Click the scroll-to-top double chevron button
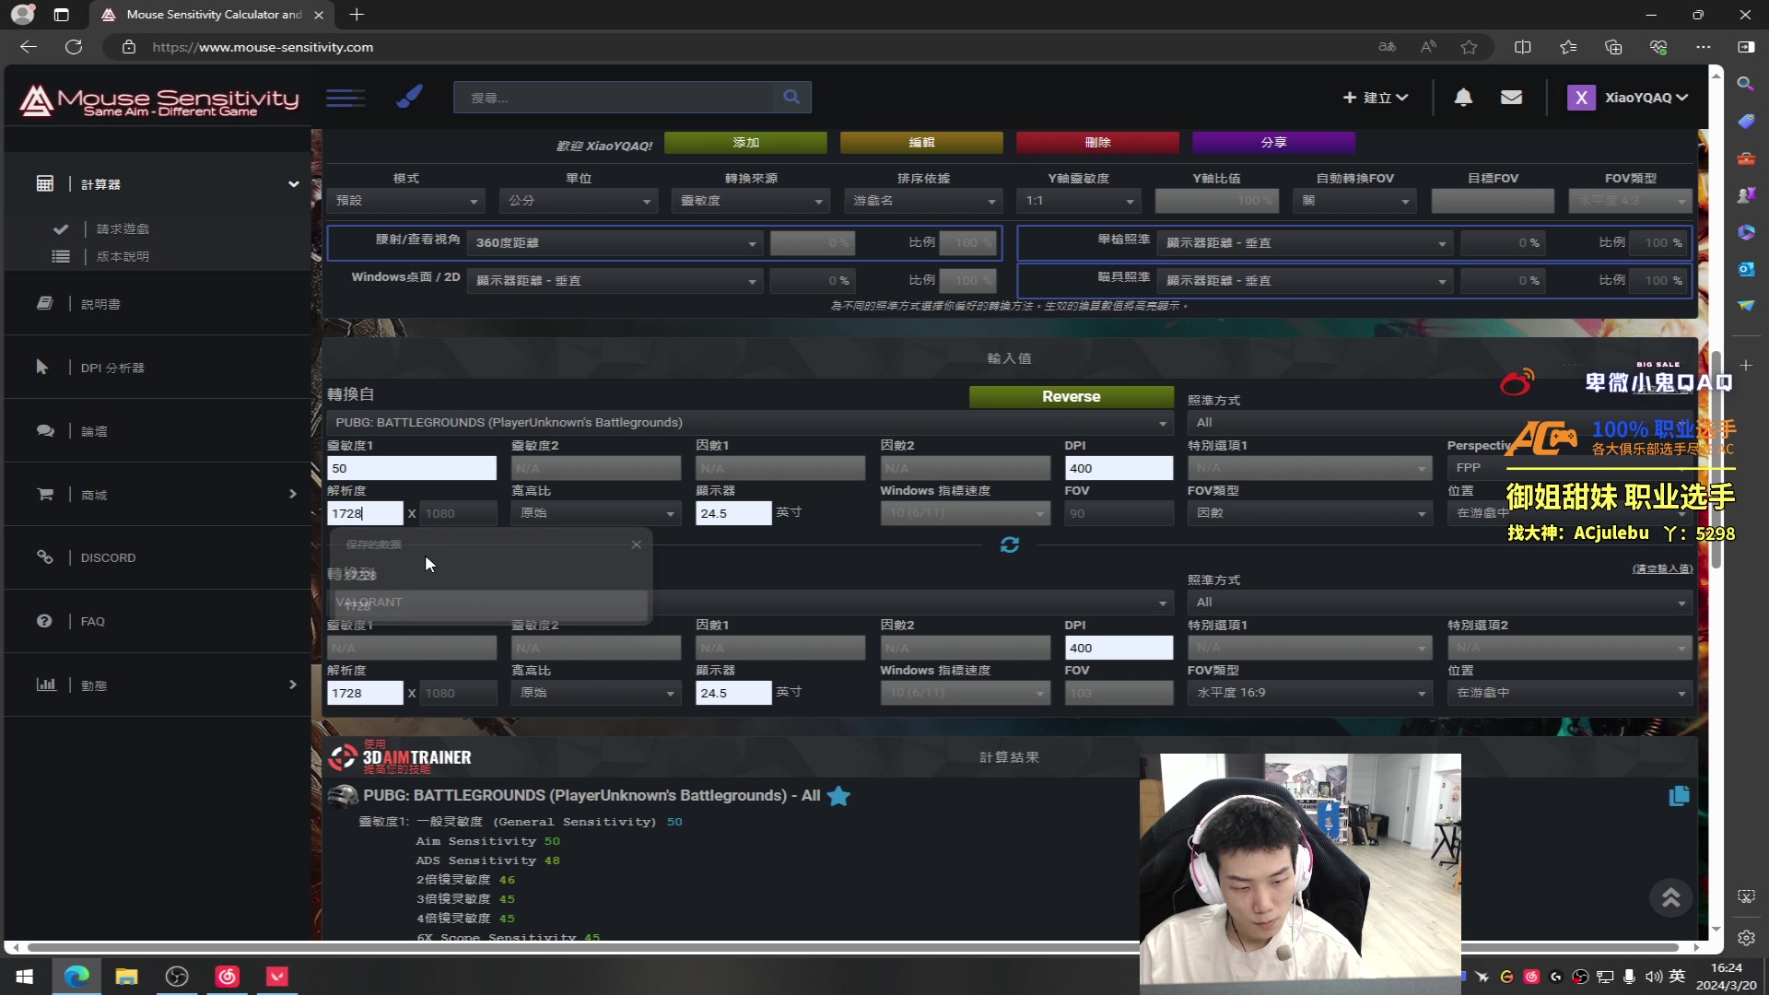This screenshot has height=995, width=1769. 1671,897
